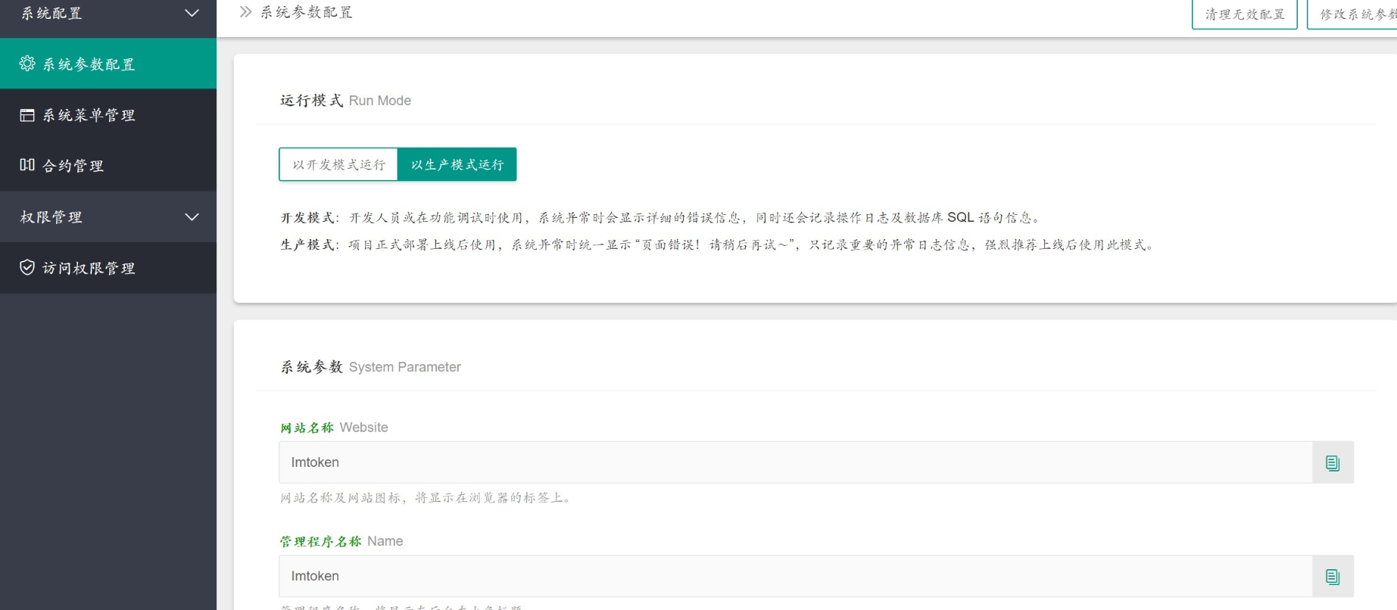Select 以生产模式运行 mode
This screenshot has height=610, width=1397.
click(x=457, y=164)
